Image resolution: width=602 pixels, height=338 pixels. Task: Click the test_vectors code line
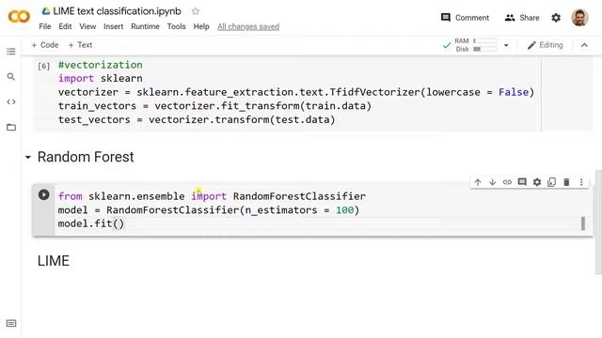pyautogui.click(x=197, y=119)
